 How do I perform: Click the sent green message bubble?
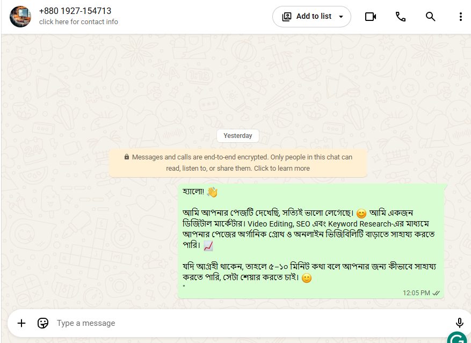coord(311,241)
